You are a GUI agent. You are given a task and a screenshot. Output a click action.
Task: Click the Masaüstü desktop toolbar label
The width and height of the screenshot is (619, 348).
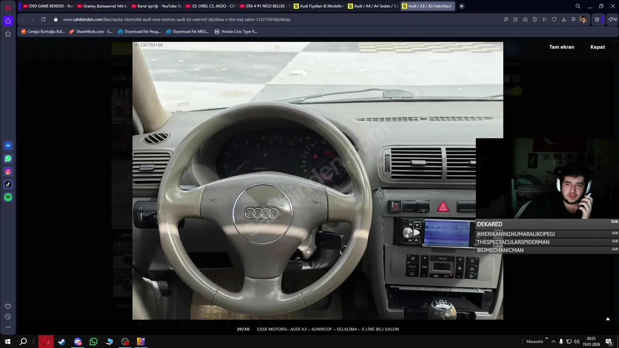point(534,342)
